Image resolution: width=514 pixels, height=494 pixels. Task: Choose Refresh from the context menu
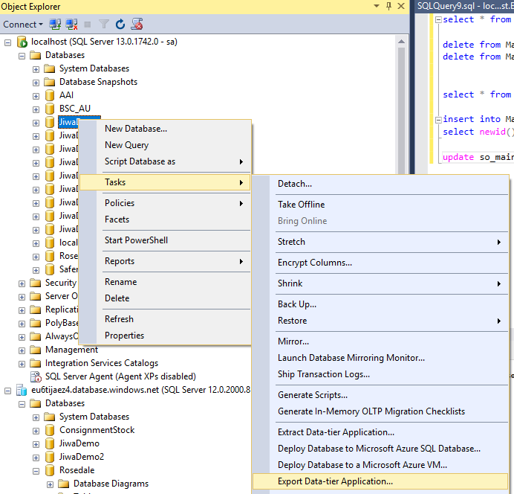165,319
